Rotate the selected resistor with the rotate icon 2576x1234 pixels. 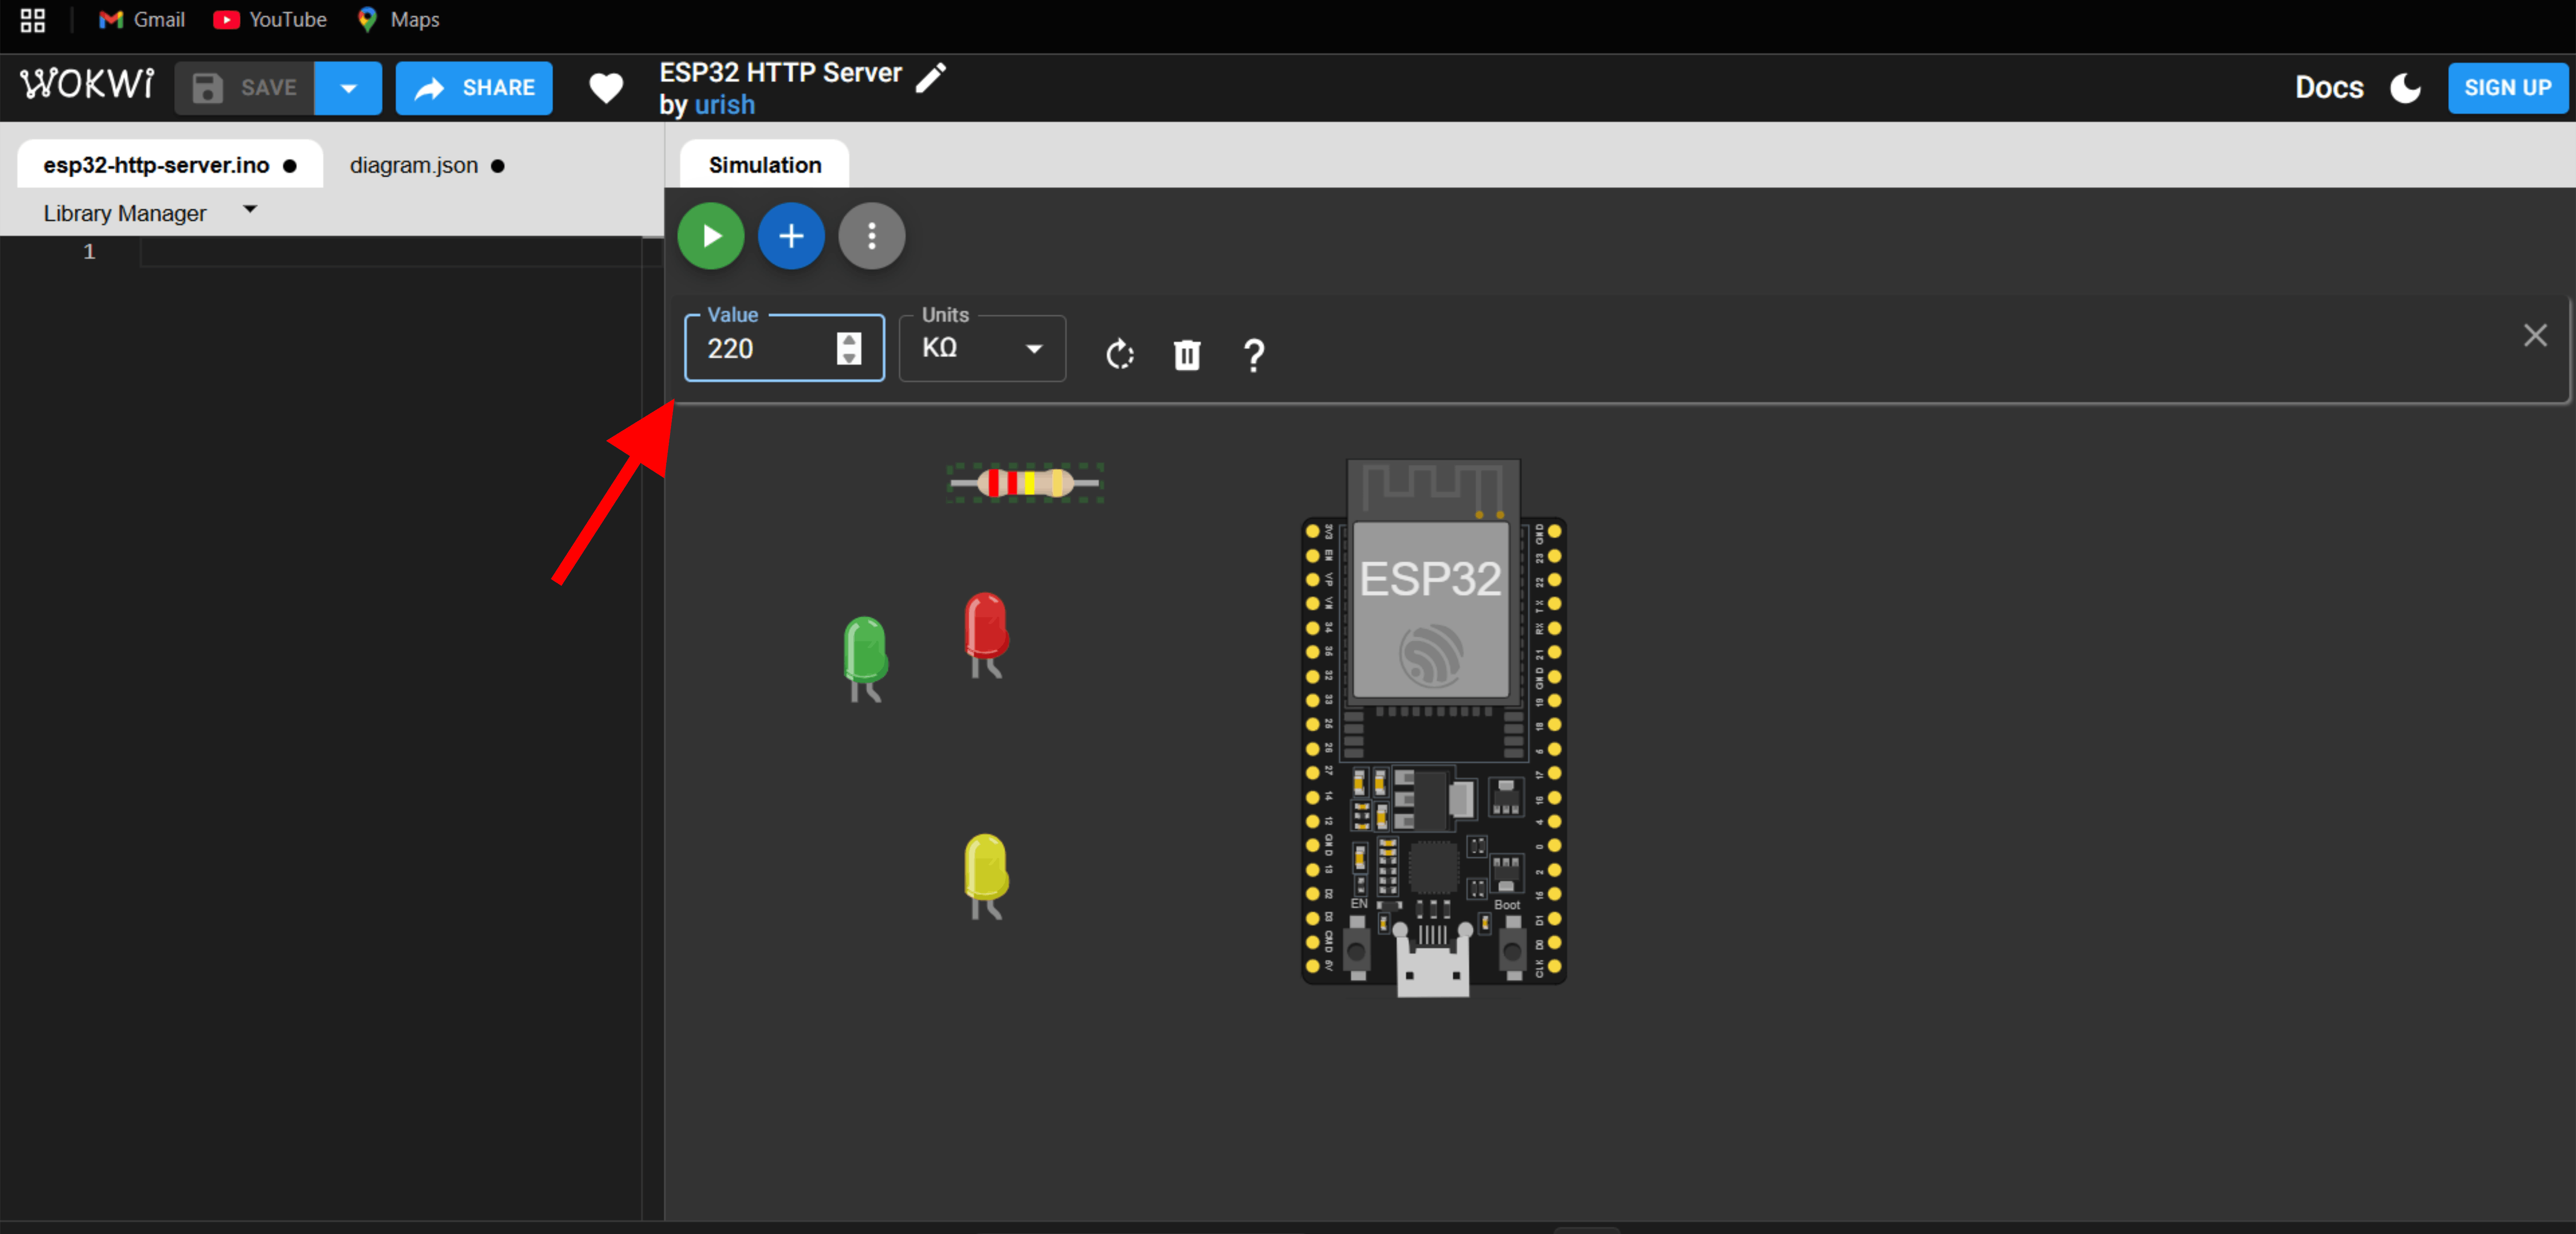(1119, 354)
